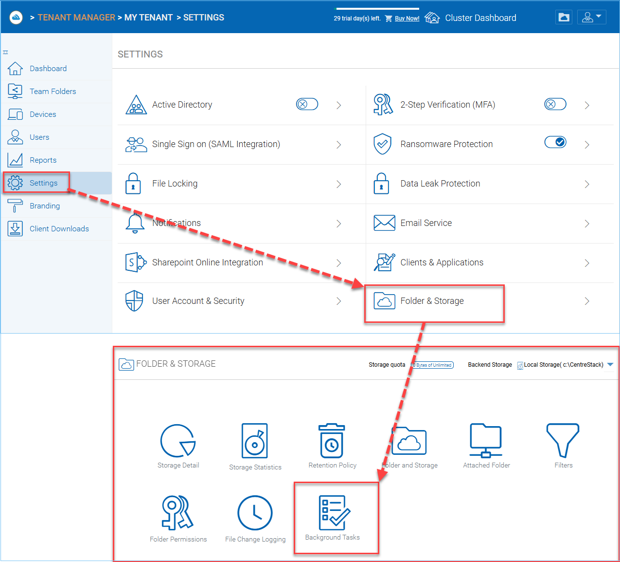Open the File Change Logging clock icon
The width and height of the screenshot is (620, 562).
click(x=255, y=513)
